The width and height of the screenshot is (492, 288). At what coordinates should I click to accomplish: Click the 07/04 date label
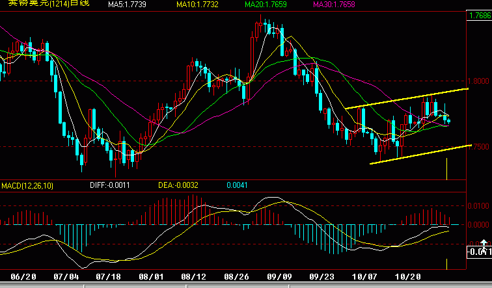point(66,277)
